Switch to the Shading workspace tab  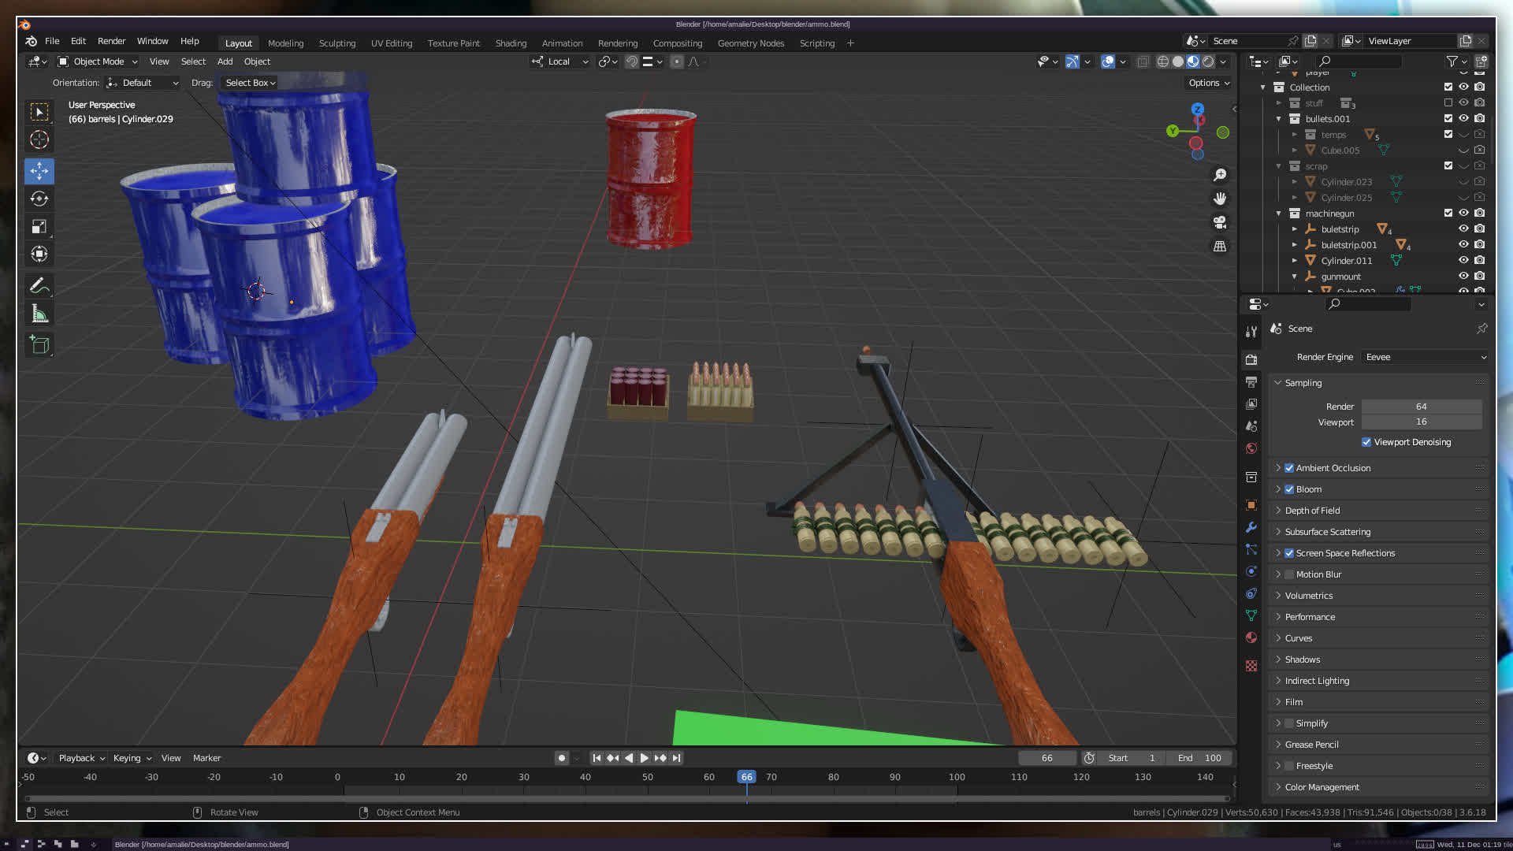coord(511,43)
